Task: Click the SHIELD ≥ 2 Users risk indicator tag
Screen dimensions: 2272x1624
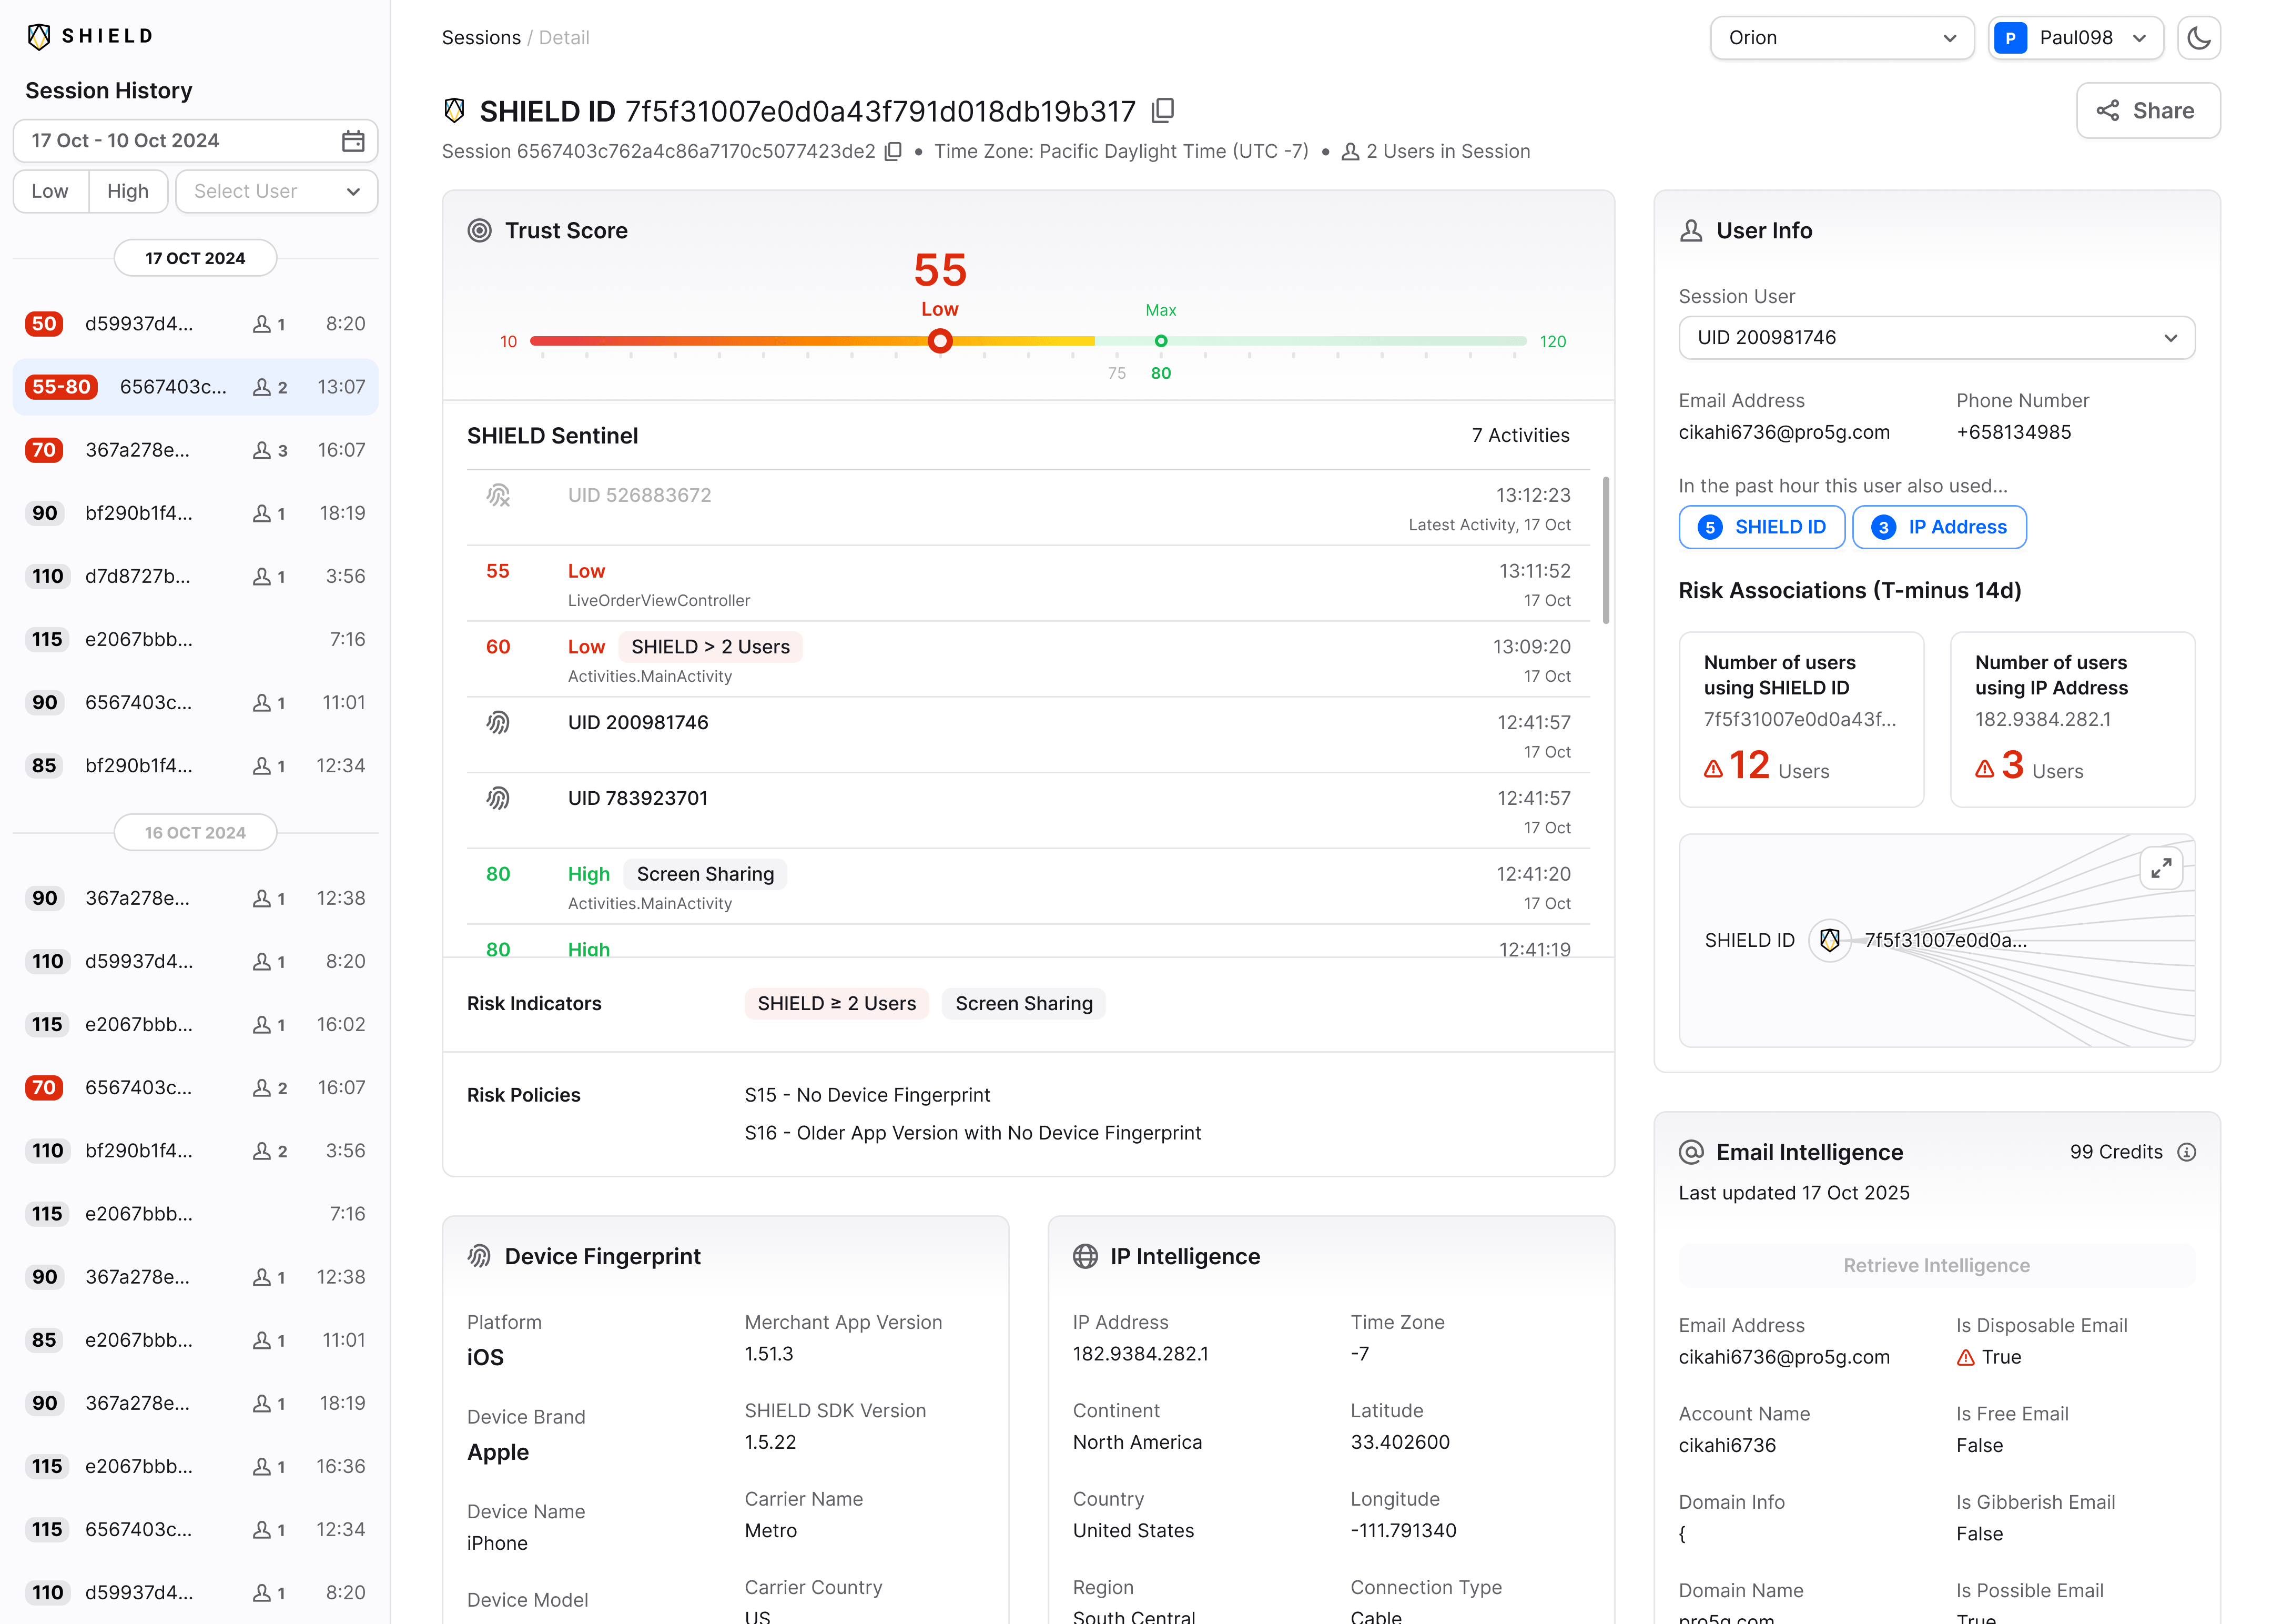Action: [x=837, y=1003]
